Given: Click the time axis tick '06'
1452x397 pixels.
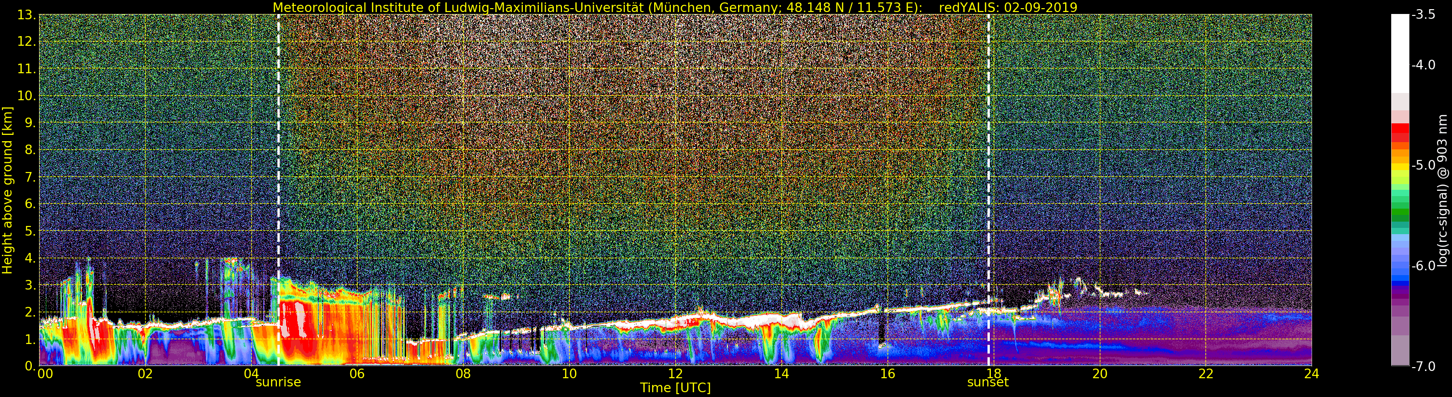Looking at the screenshot, I should pyautogui.click(x=357, y=374).
